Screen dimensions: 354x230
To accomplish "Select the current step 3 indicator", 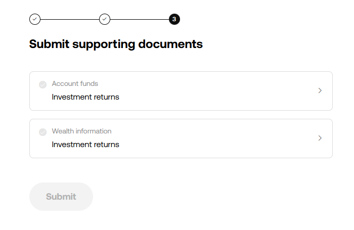I will (x=174, y=19).
